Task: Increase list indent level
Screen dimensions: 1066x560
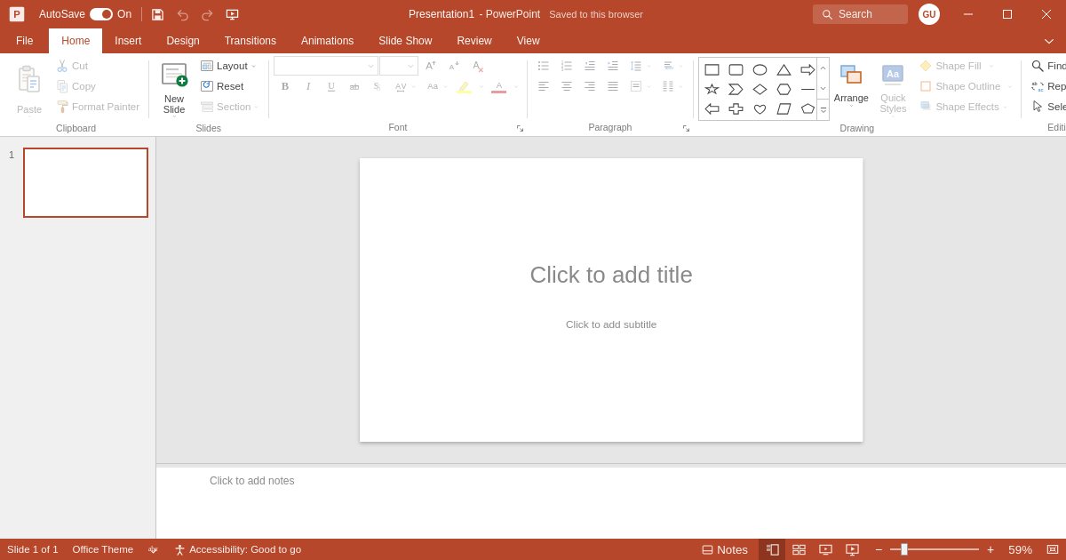Action: pos(613,66)
